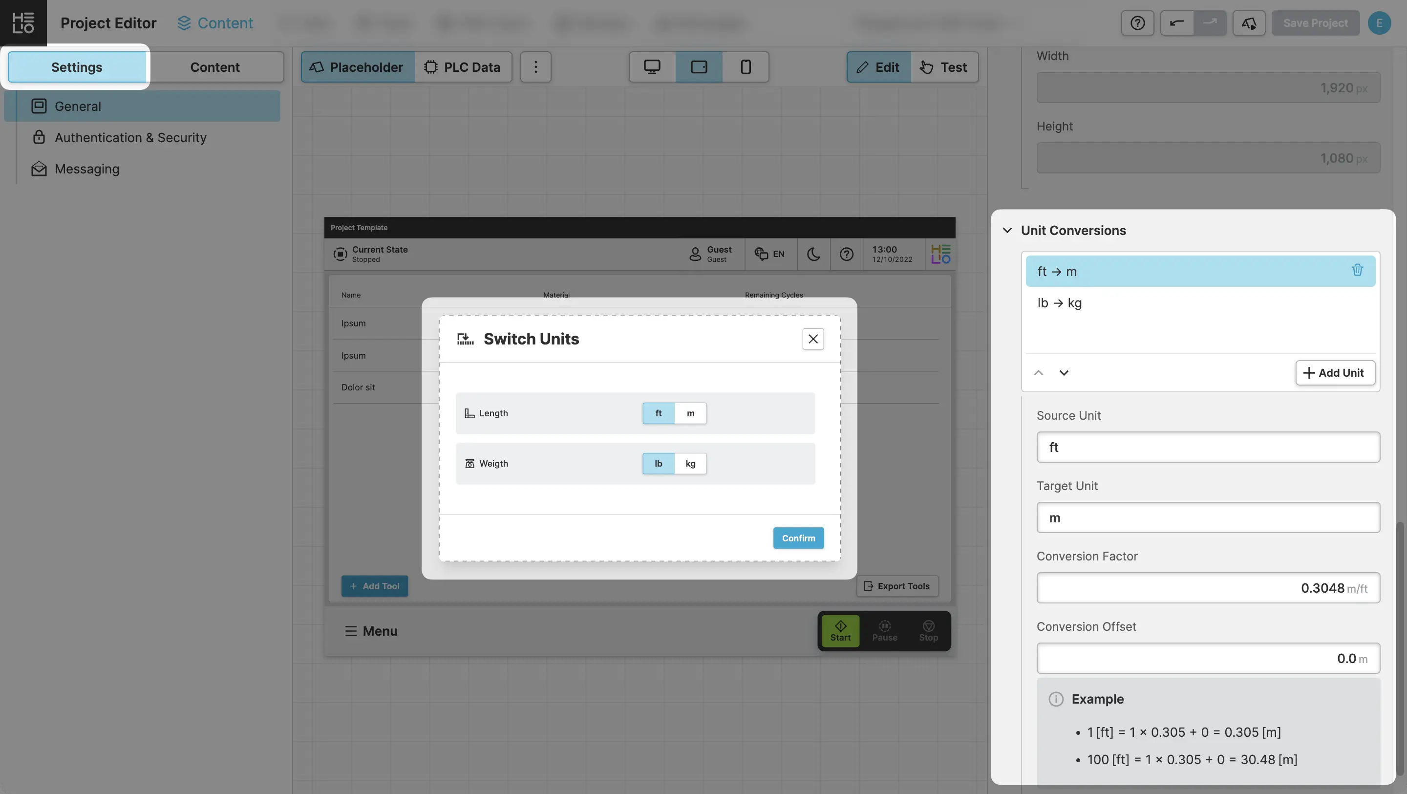Collapse the Unit Conversions section
The height and width of the screenshot is (794, 1407).
(x=1007, y=231)
